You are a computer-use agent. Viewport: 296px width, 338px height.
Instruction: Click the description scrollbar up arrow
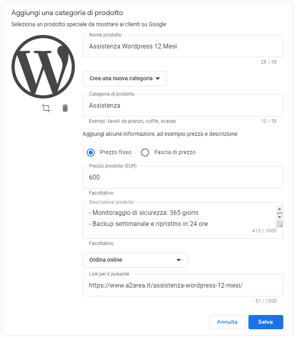(279, 209)
